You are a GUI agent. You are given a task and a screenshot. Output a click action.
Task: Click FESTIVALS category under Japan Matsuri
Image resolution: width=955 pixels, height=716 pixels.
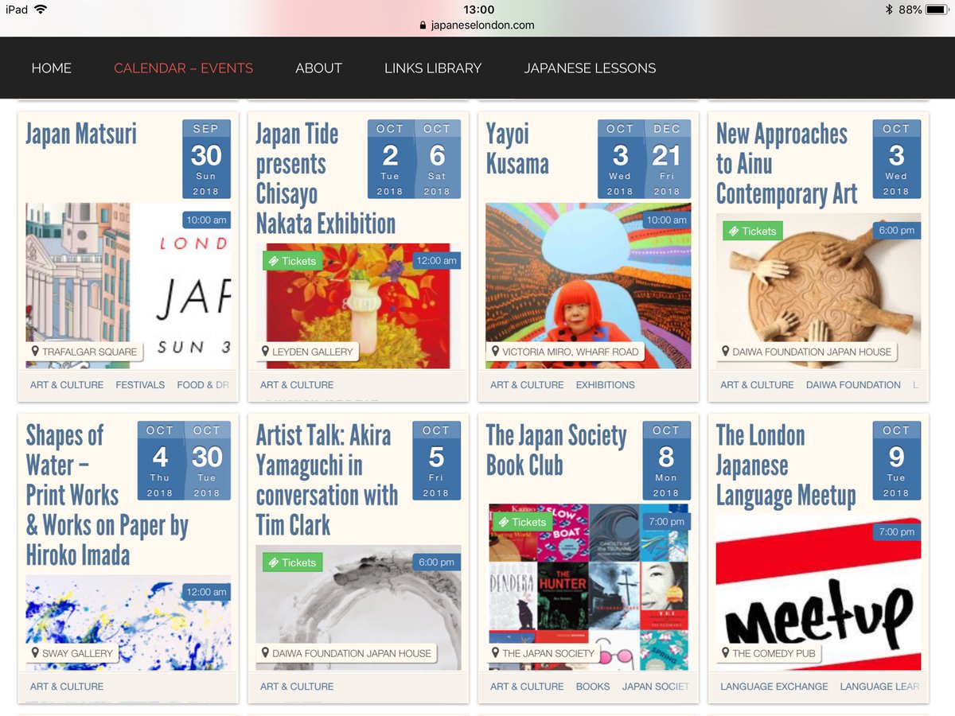[140, 385]
